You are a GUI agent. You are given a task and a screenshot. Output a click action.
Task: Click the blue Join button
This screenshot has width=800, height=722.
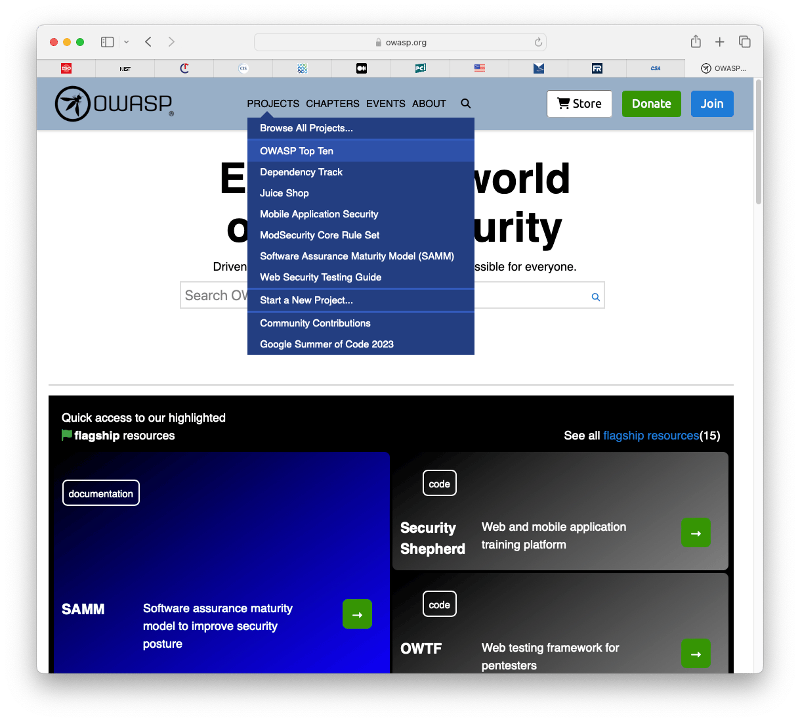pyautogui.click(x=712, y=104)
